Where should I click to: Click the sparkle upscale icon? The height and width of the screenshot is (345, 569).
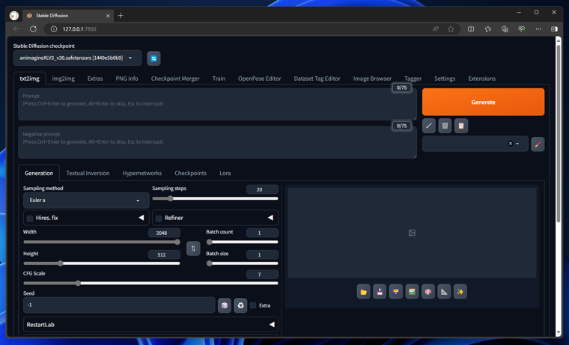[x=460, y=292]
